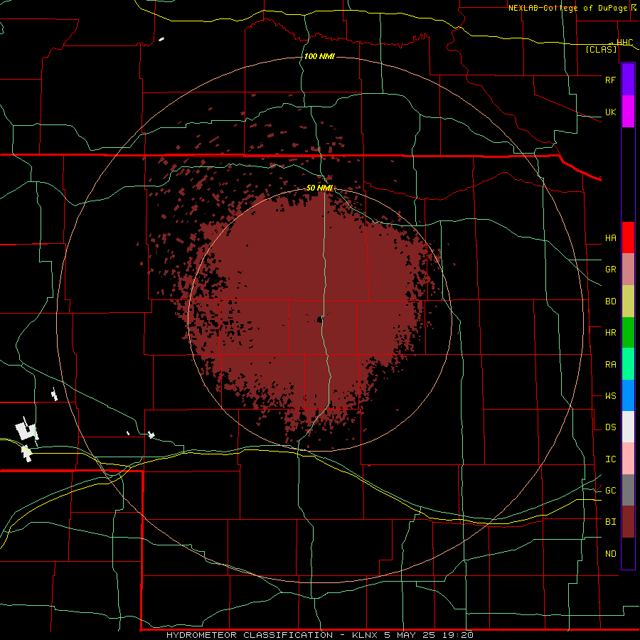This screenshot has height=640, width=640.
Task: Select the red HA legend swatch
Action: pyautogui.click(x=628, y=238)
